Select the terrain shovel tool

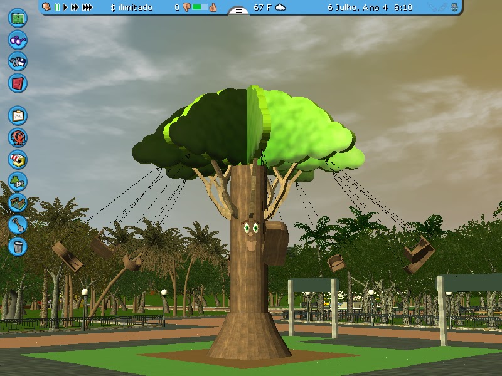click(18, 223)
